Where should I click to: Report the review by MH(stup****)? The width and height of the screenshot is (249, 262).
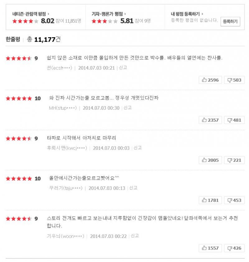(x=128, y=108)
